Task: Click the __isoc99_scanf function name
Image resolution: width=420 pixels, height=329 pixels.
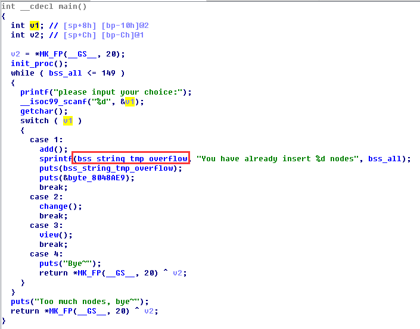Action: [54, 102]
